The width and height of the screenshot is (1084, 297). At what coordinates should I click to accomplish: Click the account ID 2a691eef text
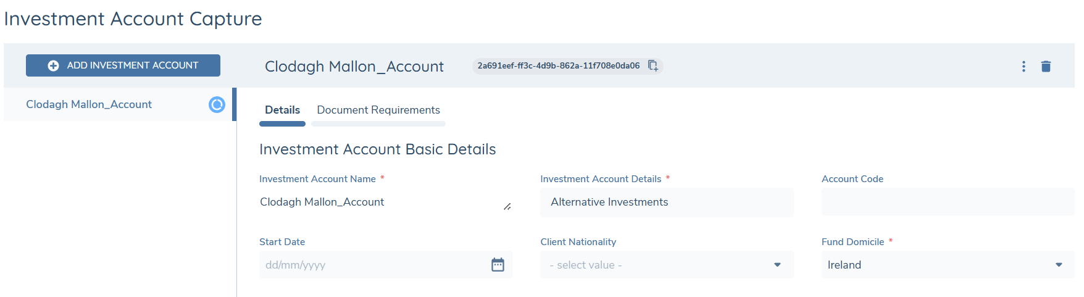click(x=558, y=65)
